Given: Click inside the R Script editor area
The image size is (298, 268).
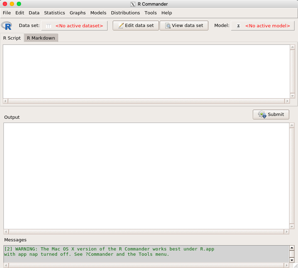Looking at the screenshot, I should pos(146,71).
